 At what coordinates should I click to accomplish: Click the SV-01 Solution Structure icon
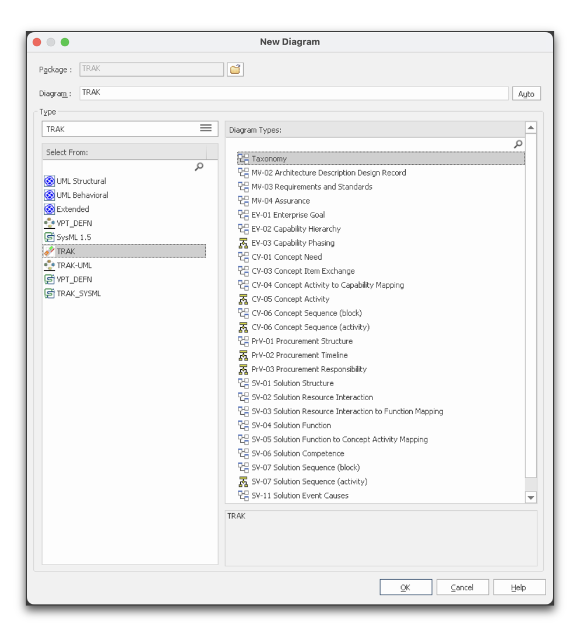(x=243, y=383)
